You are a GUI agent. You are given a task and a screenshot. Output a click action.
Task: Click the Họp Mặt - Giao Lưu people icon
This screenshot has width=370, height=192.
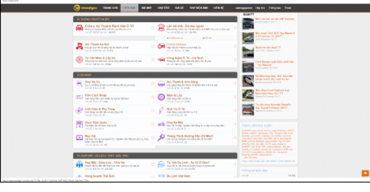[x=79, y=164]
